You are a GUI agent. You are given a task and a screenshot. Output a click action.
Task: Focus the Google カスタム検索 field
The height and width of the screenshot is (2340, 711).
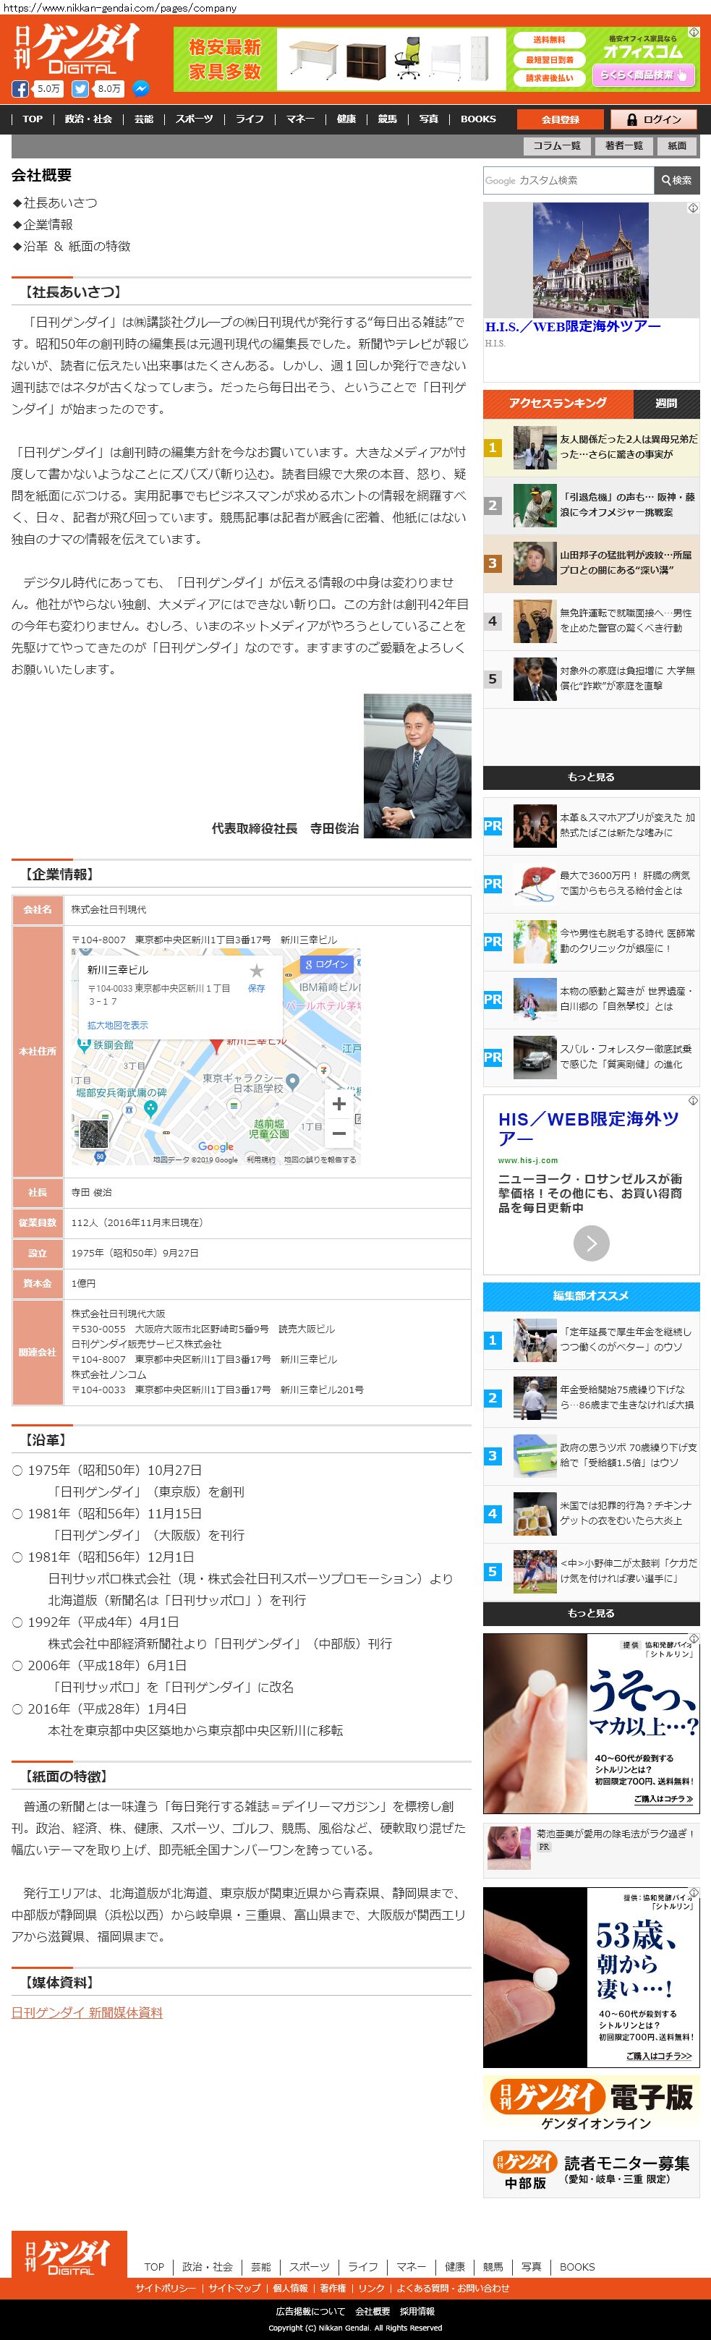click(x=569, y=181)
